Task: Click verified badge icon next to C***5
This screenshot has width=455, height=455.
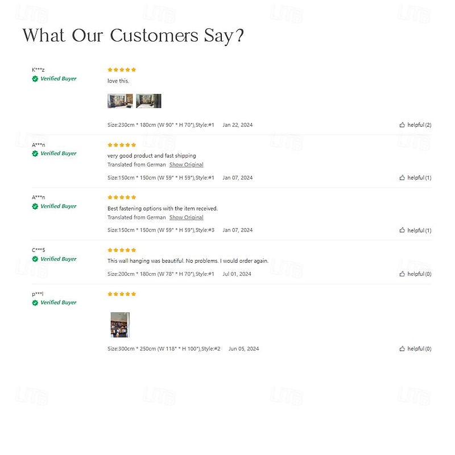Action: (35, 259)
